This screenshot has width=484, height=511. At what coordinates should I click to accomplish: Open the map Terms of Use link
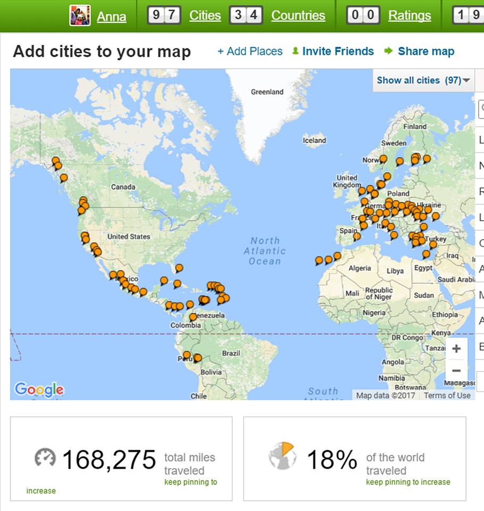click(447, 395)
